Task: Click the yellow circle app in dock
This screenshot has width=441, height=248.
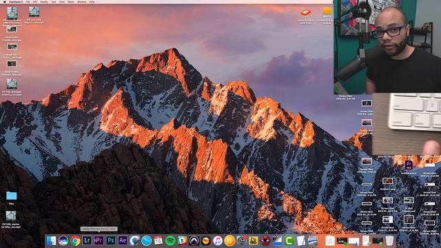Action: tap(229, 240)
